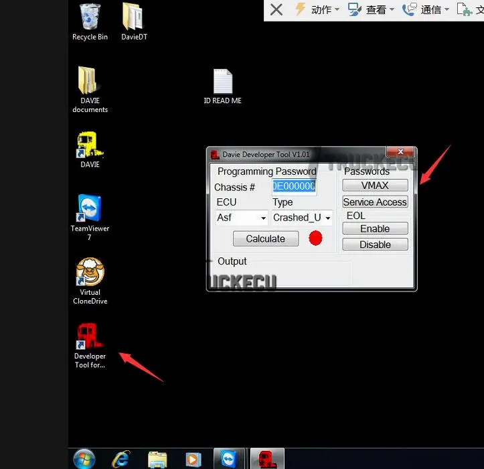Click the EOL Enable button

(375, 228)
